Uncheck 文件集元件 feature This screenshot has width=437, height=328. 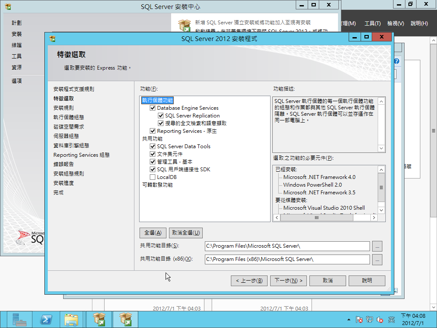(x=152, y=154)
